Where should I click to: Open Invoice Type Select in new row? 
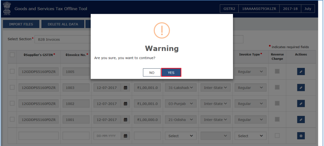pyautogui.click(x=251, y=136)
